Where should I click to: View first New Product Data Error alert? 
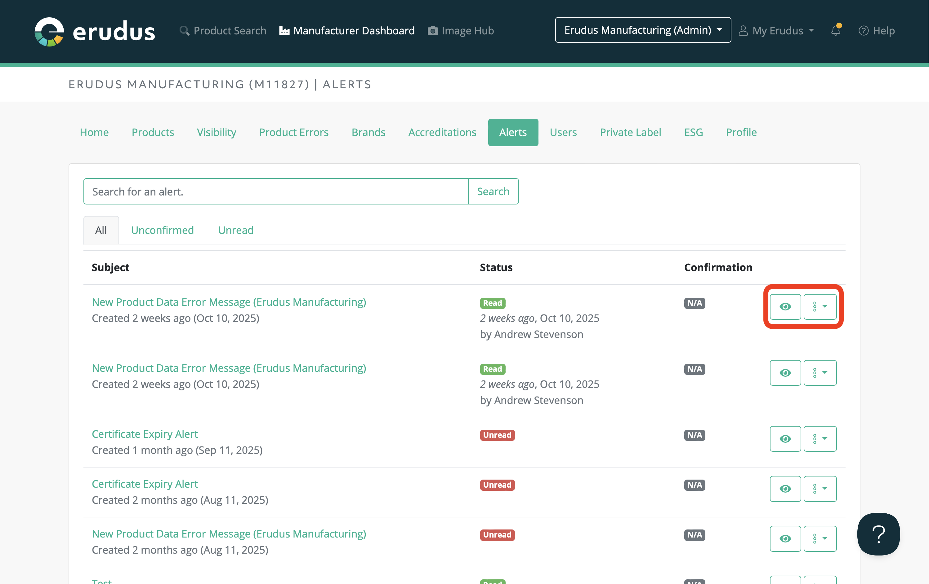(785, 307)
